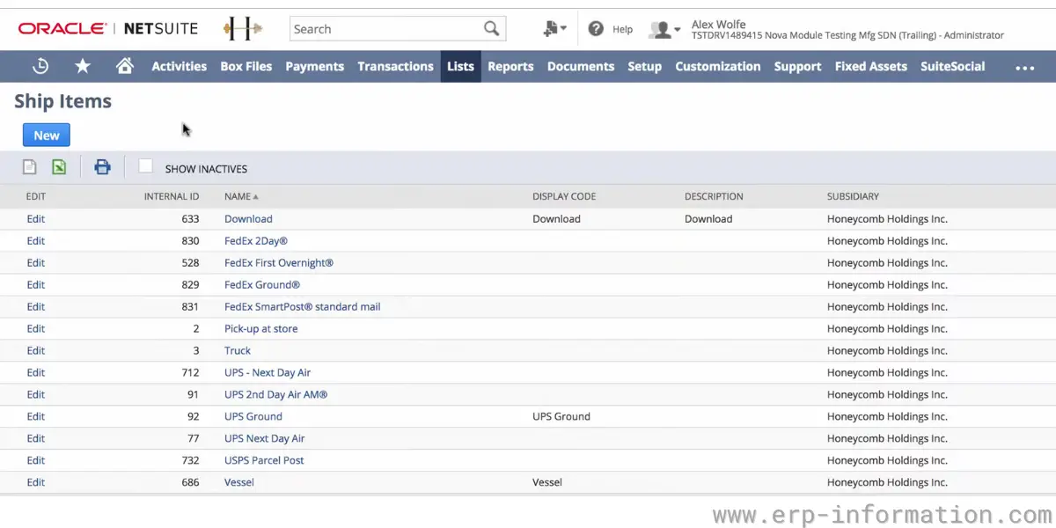This screenshot has height=528, width=1056.
Task: Click the New ship item button
Action: pos(47,135)
